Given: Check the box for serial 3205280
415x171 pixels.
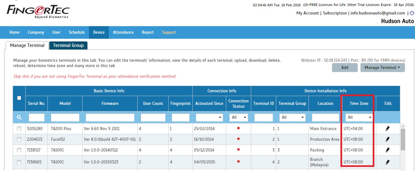Looking at the screenshot, I should pyautogui.click(x=19, y=129).
